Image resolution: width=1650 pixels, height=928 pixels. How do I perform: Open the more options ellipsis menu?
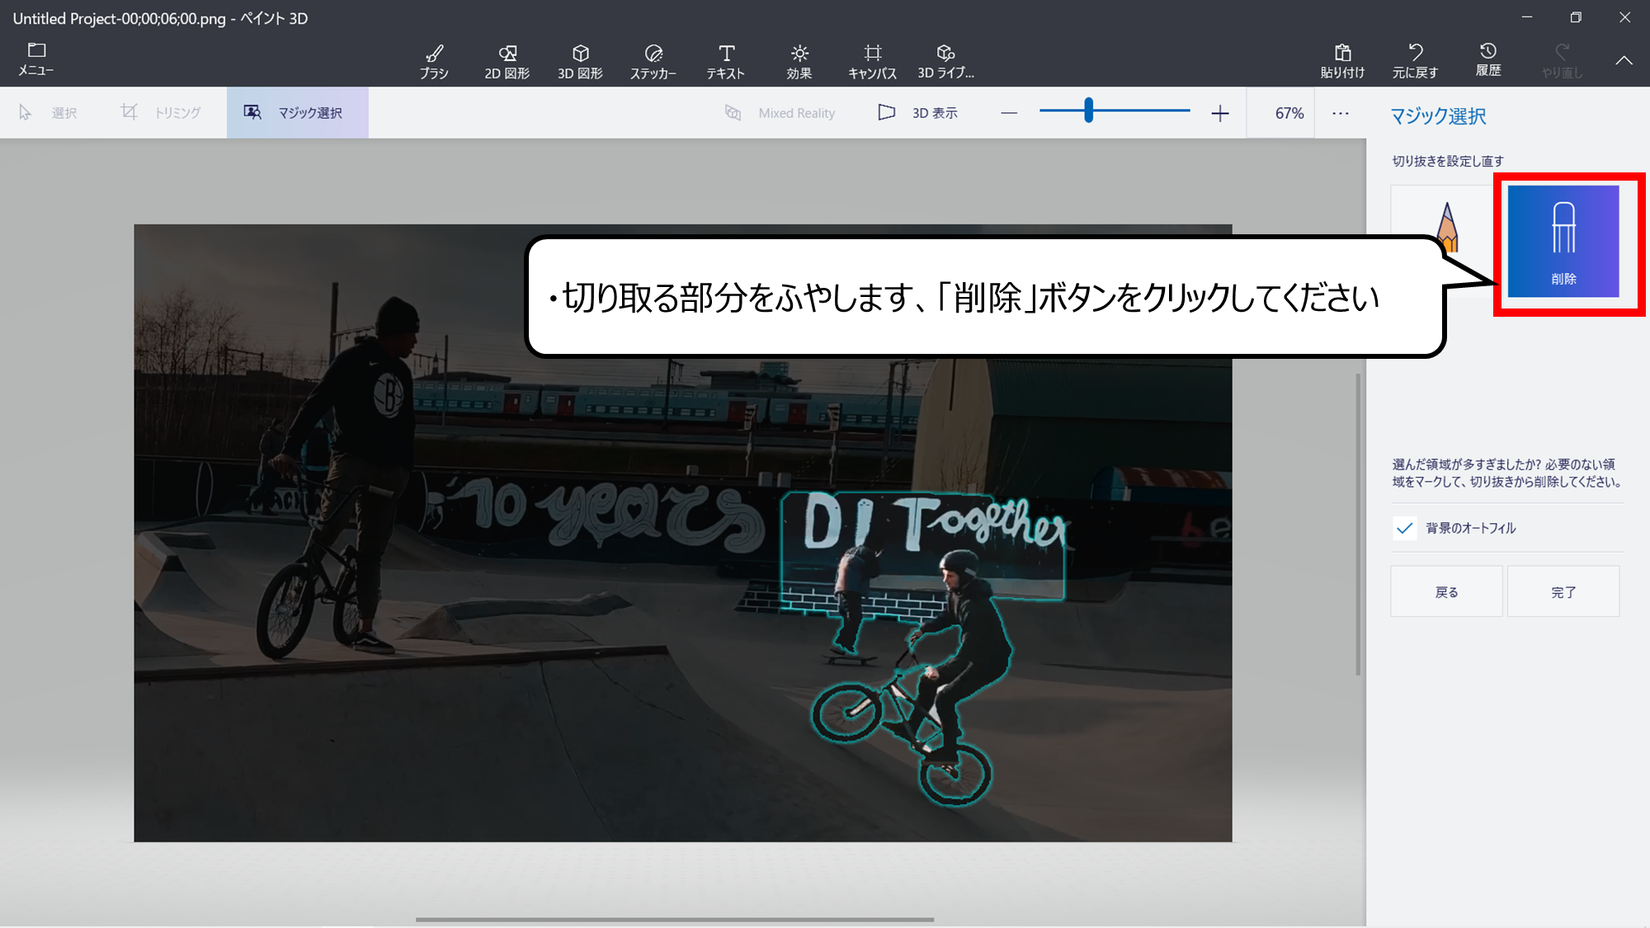coord(1341,113)
